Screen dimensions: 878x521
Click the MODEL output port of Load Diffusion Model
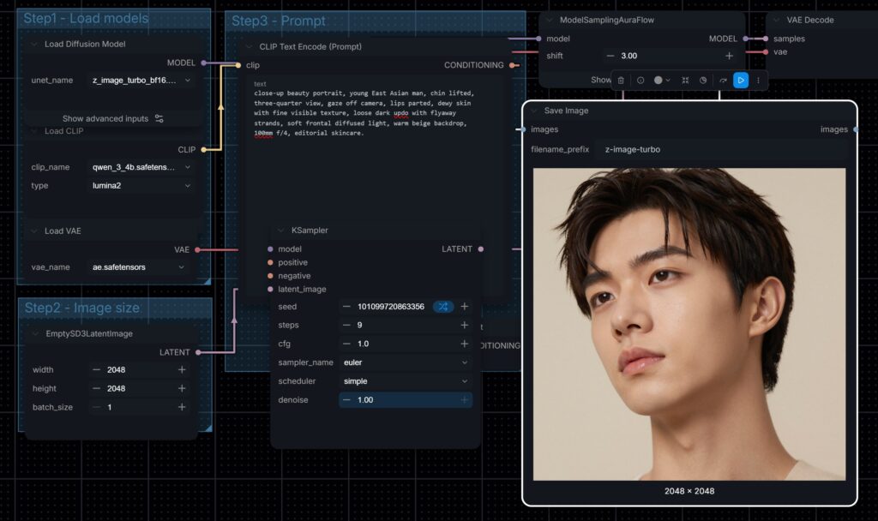click(204, 63)
